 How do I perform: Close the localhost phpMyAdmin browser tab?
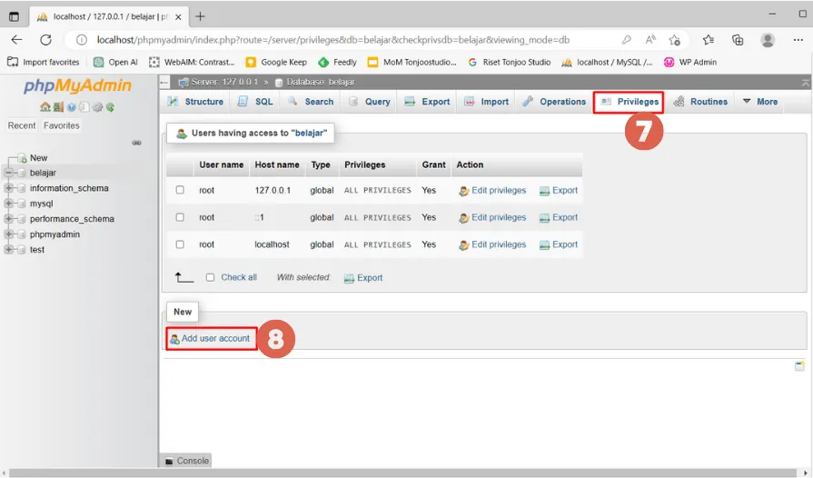pyautogui.click(x=178, y=17)
